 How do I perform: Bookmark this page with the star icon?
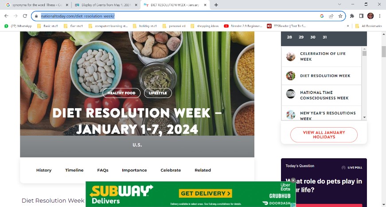click(x=340, y=16)
